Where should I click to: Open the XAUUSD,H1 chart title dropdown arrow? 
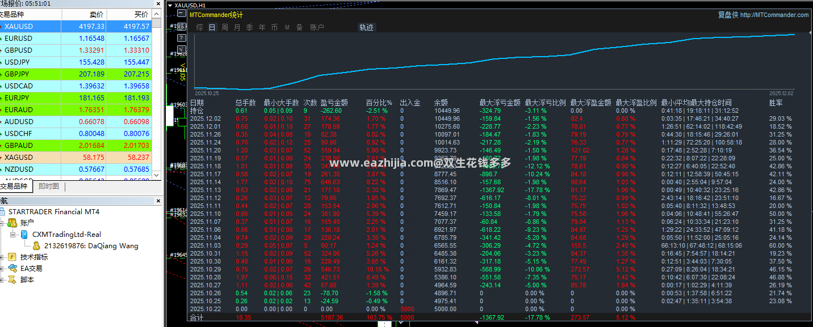(x=170, y=6)
